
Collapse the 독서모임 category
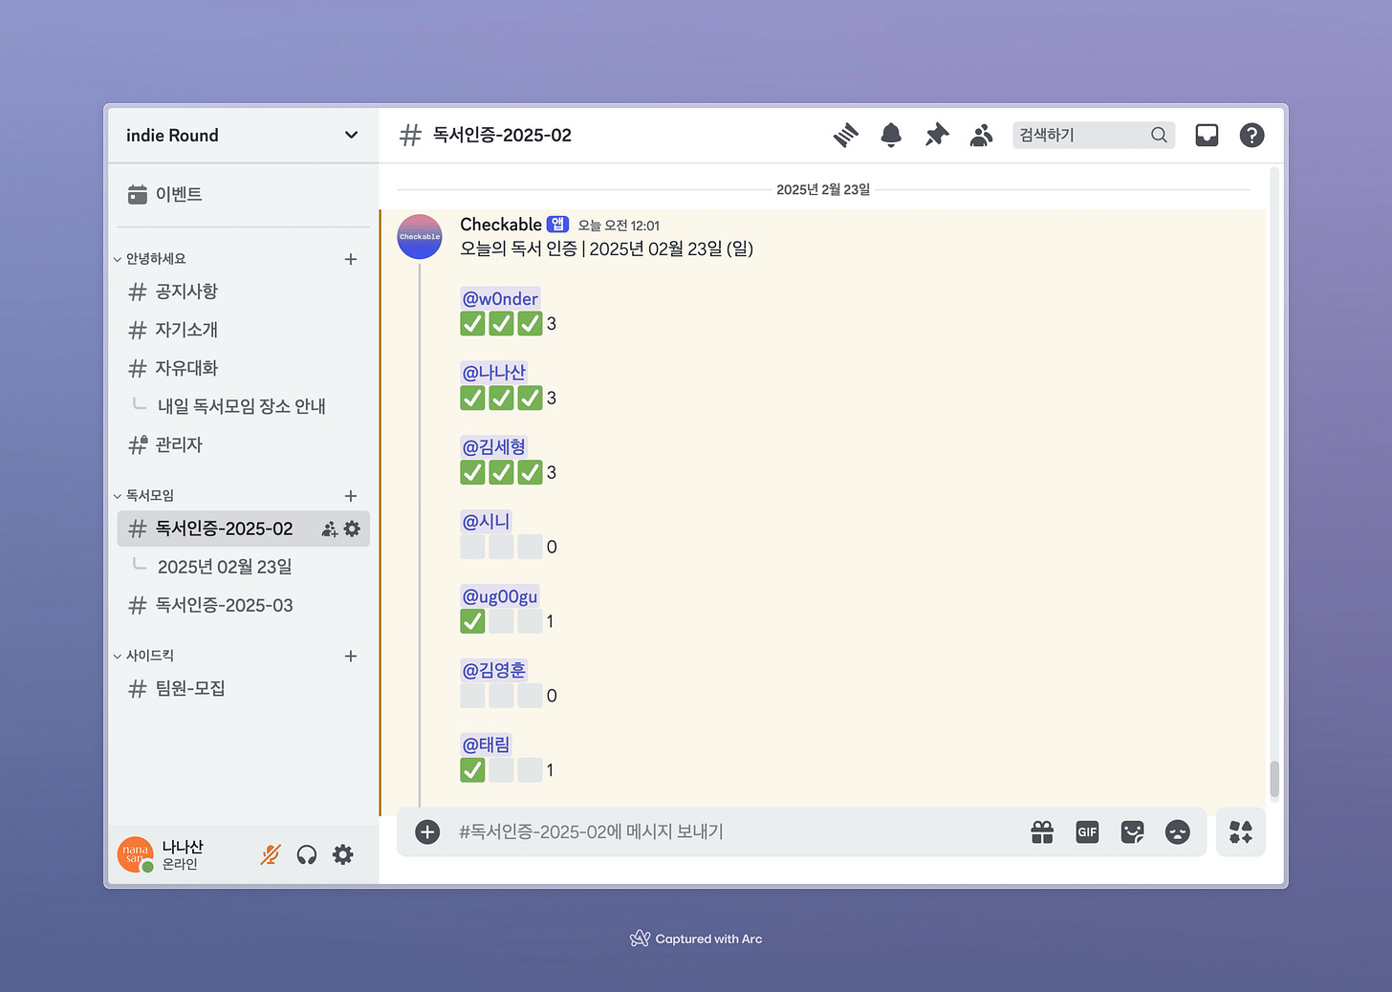143,496
